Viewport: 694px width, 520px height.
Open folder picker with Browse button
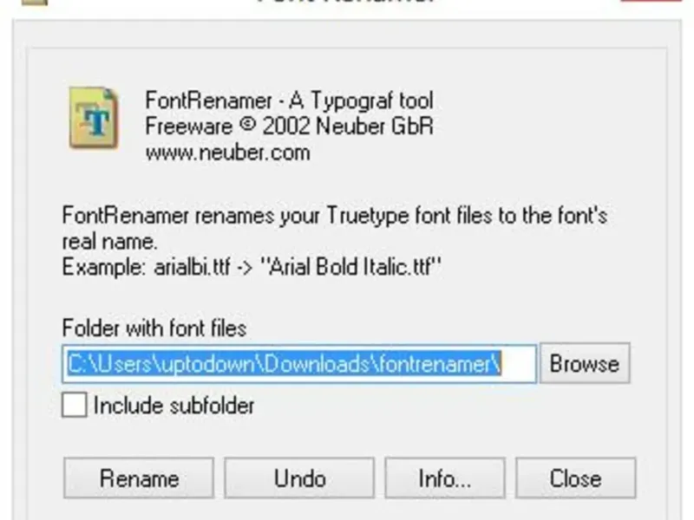(585, 363)
